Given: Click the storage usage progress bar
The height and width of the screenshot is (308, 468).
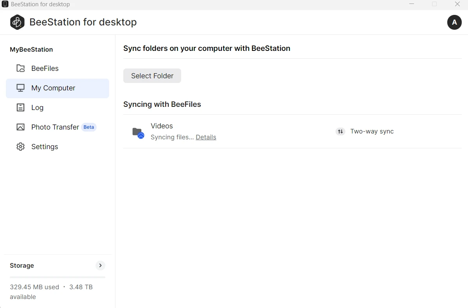Looking at the screenshot, I should point(58,277).
